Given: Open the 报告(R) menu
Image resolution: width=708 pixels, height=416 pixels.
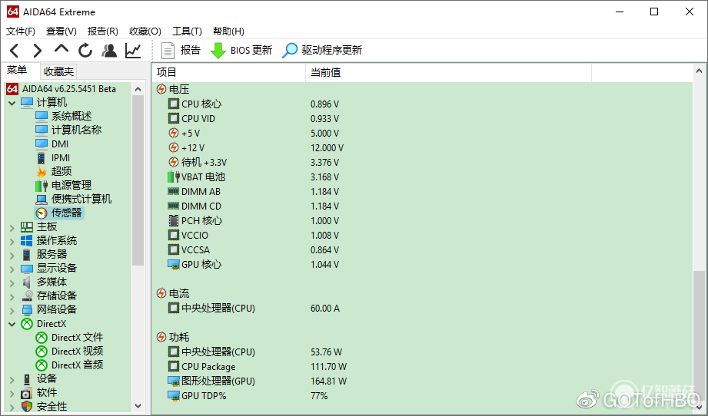Looking at the screenshot, I should pos(102,31).
